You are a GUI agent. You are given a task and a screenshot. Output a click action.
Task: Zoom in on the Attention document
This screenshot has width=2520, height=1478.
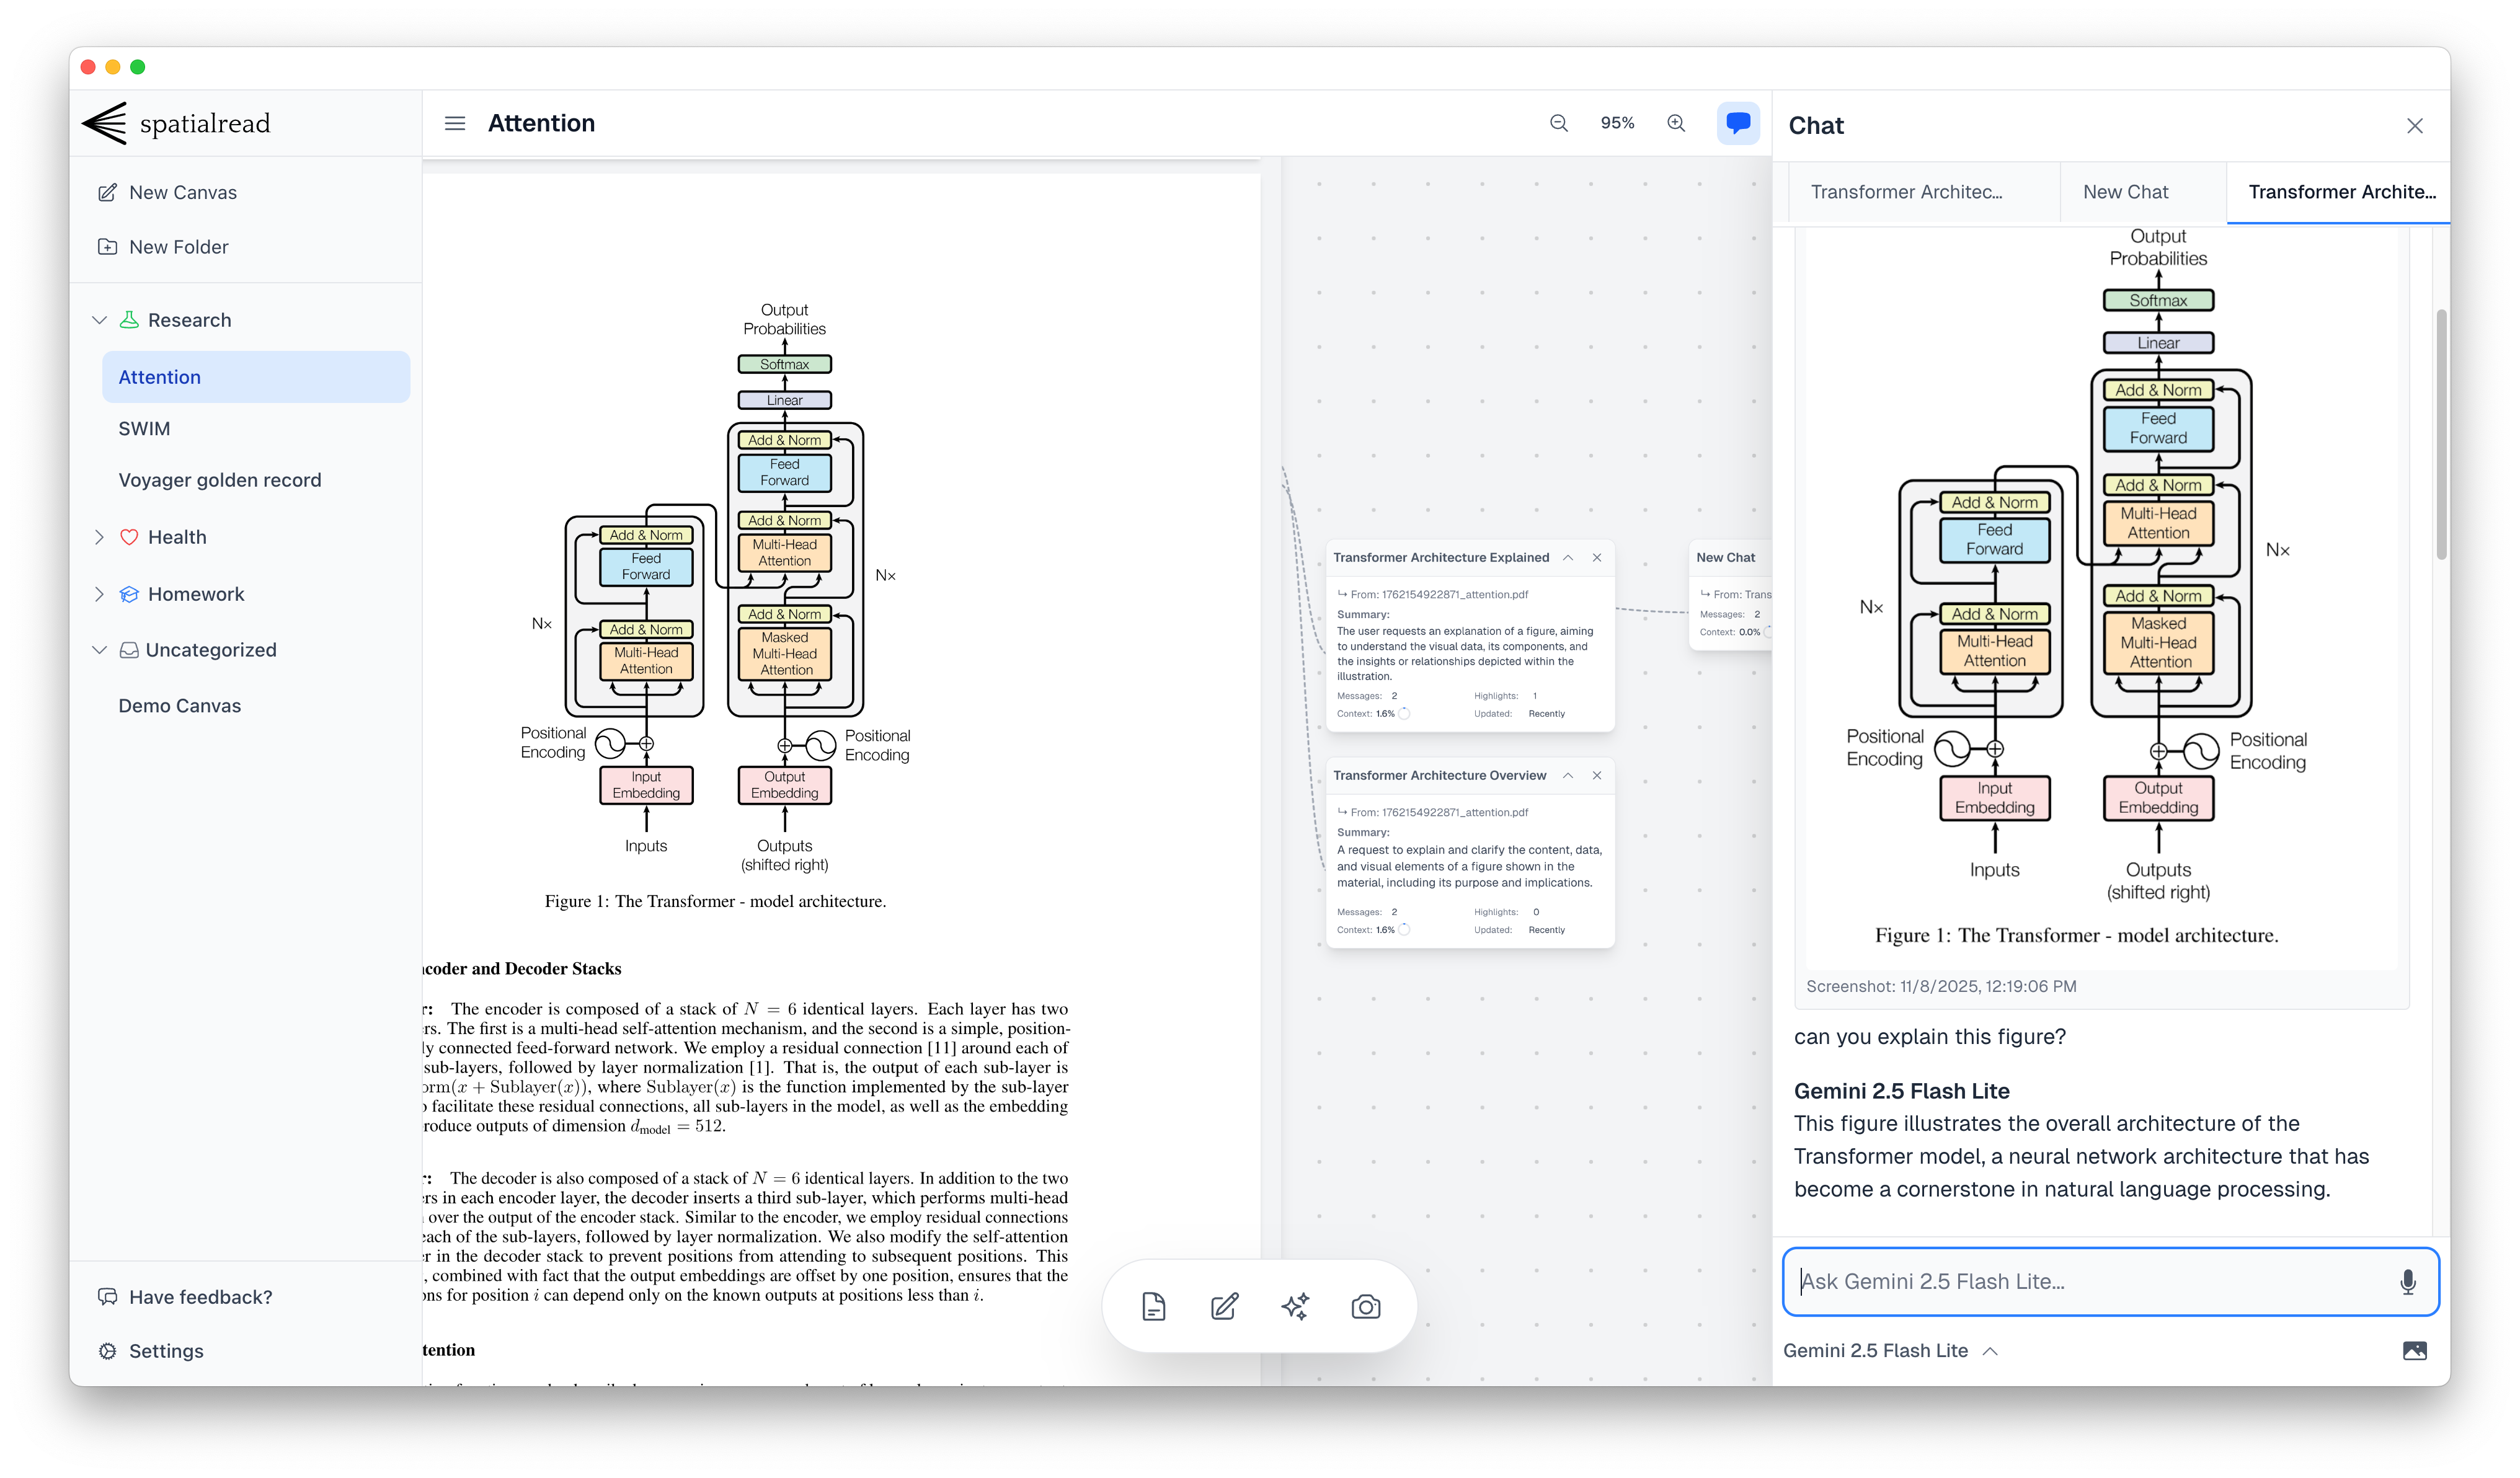[1676, 123]
